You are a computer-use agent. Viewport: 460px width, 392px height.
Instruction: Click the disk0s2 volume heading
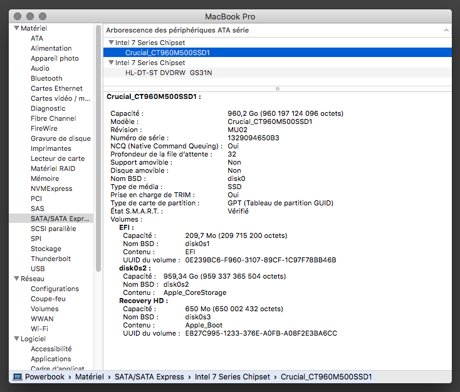tap(135, 268)
